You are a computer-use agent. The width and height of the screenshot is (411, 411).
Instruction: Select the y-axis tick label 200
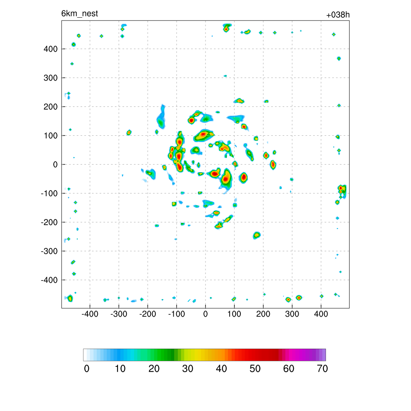pyautogui.click(x=51, y=107)
